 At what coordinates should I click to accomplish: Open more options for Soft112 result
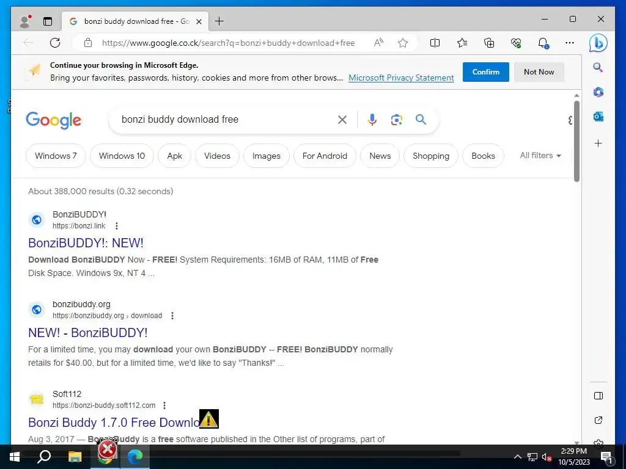coord(164,405)
